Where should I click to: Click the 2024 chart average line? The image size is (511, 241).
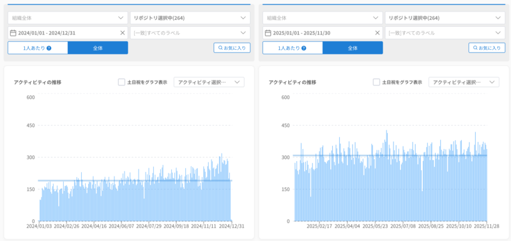point(135,180)
